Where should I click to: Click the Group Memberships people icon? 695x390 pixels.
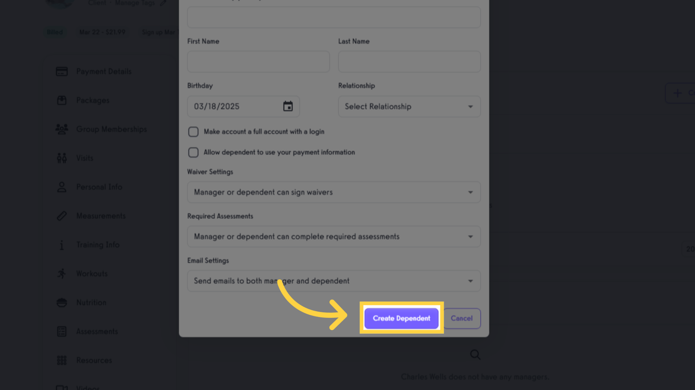61,129
